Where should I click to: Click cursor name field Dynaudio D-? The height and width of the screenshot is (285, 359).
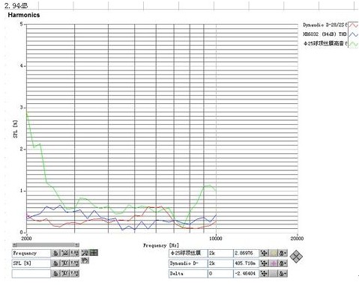pyautogui.click(x=188, y=263)
